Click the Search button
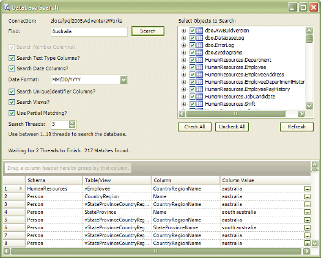The width and height of the screenshot is (321, 258). tap(147, 31)
